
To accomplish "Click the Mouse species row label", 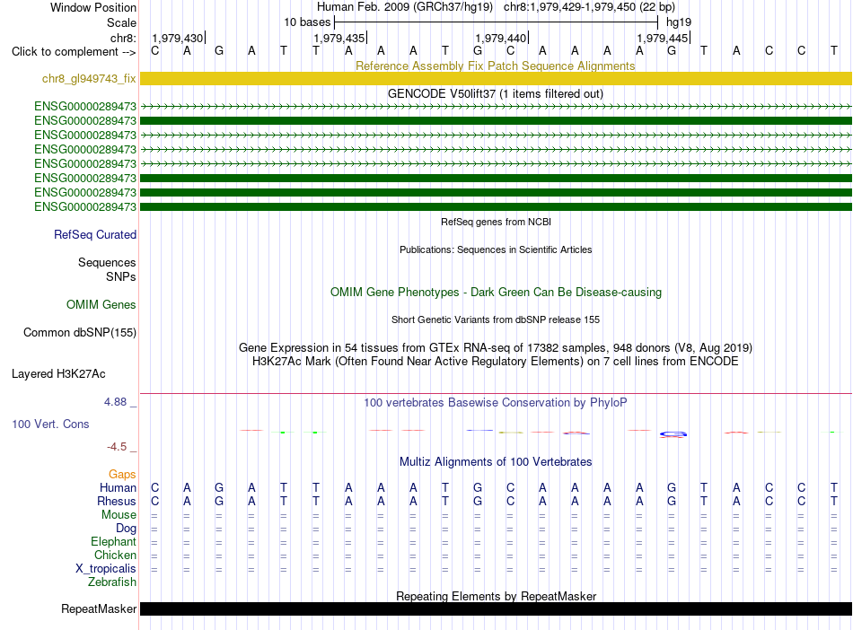I will point(119,515).
